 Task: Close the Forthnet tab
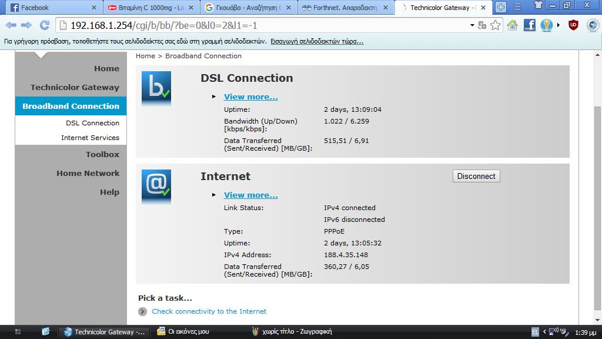[386, 7]
